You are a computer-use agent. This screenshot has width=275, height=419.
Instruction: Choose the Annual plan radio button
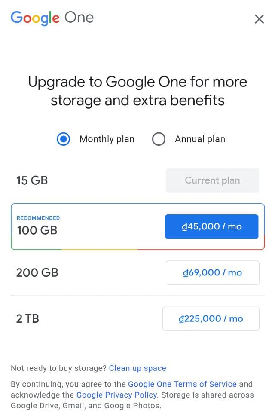click(159, 139)
